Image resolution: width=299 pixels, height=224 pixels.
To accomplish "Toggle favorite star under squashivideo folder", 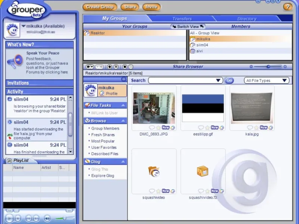I will click(x=158, y=191).
